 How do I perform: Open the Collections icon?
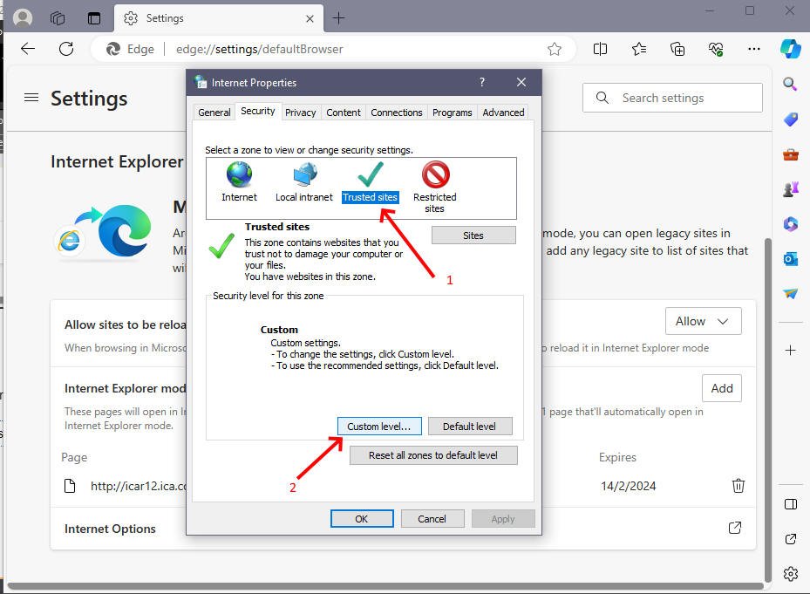[x=677, y=49]
